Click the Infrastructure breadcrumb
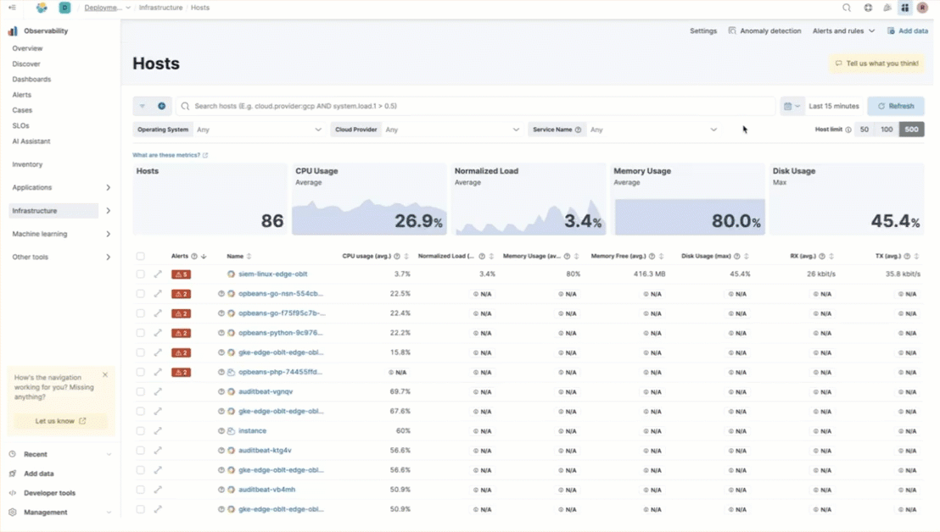 (x=160, y=8)
